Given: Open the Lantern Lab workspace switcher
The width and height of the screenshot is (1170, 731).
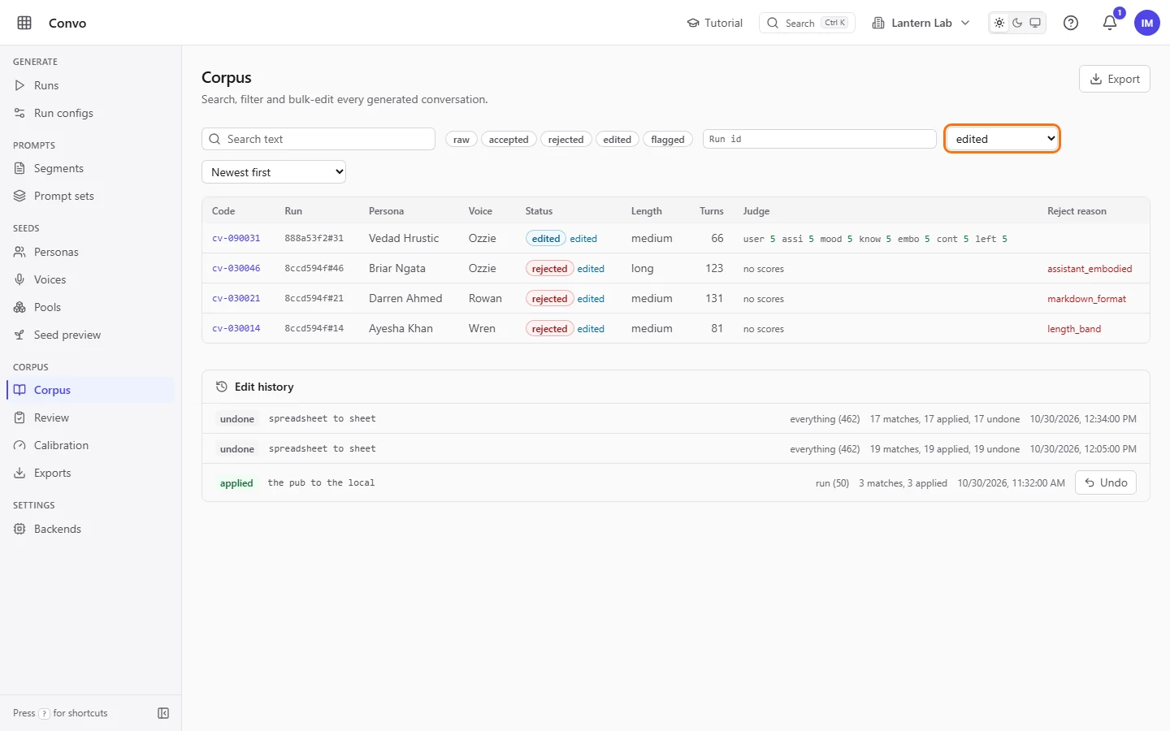Looking at the screenshot, I should coord(921,23).
